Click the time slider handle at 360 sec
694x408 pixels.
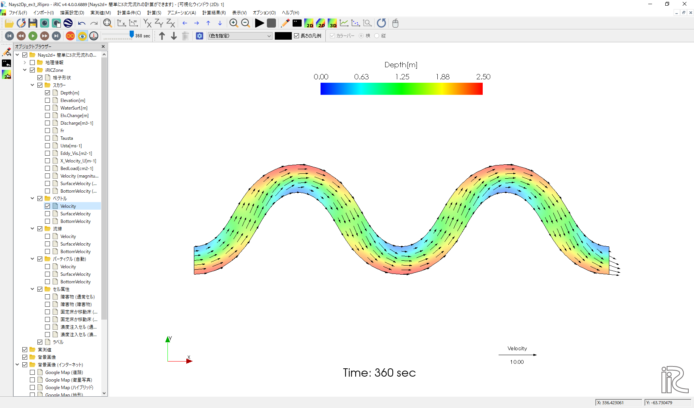coord(132,35)
